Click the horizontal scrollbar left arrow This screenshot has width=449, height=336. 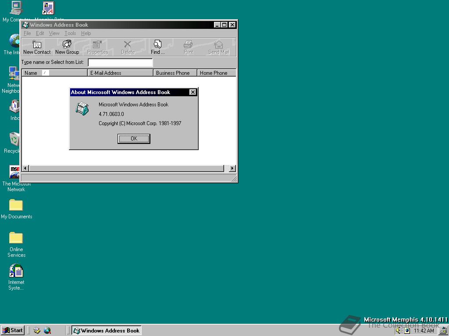point(25,168)
